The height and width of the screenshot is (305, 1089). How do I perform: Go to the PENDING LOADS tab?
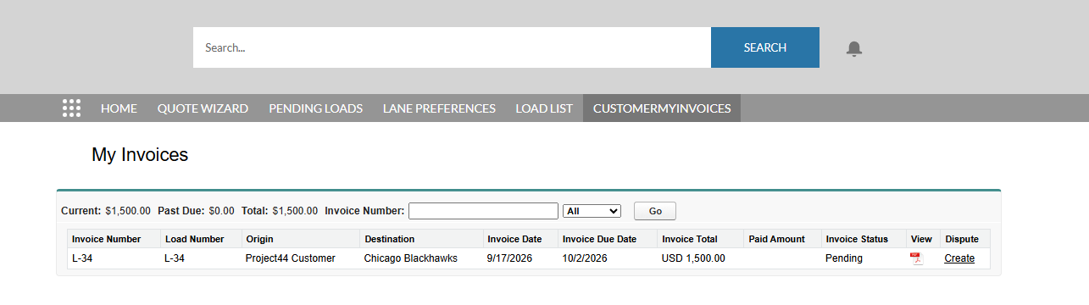coord(315,108)
